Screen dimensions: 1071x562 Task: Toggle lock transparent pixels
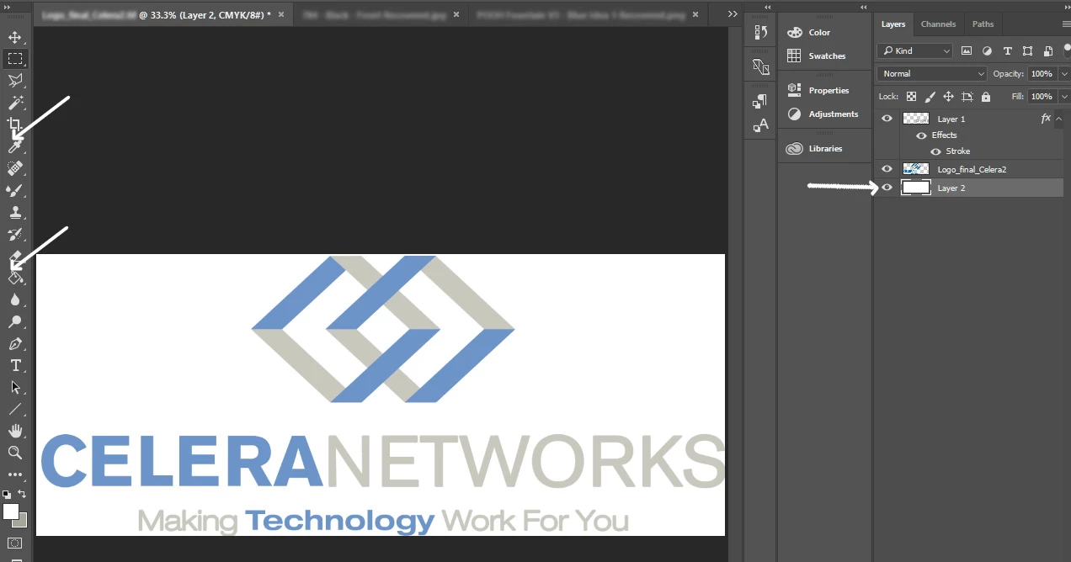click(911, 97)
